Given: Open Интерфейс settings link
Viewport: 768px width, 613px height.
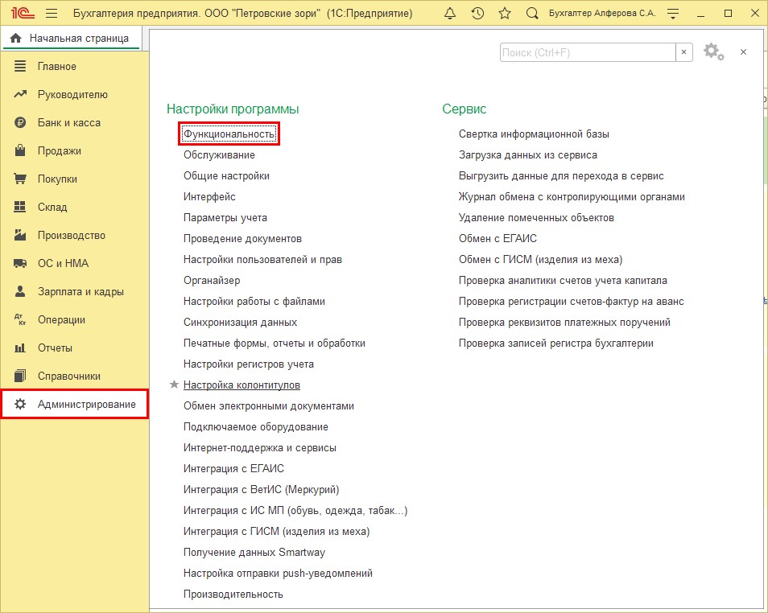Looking at the screenshot, I should 209,197.
